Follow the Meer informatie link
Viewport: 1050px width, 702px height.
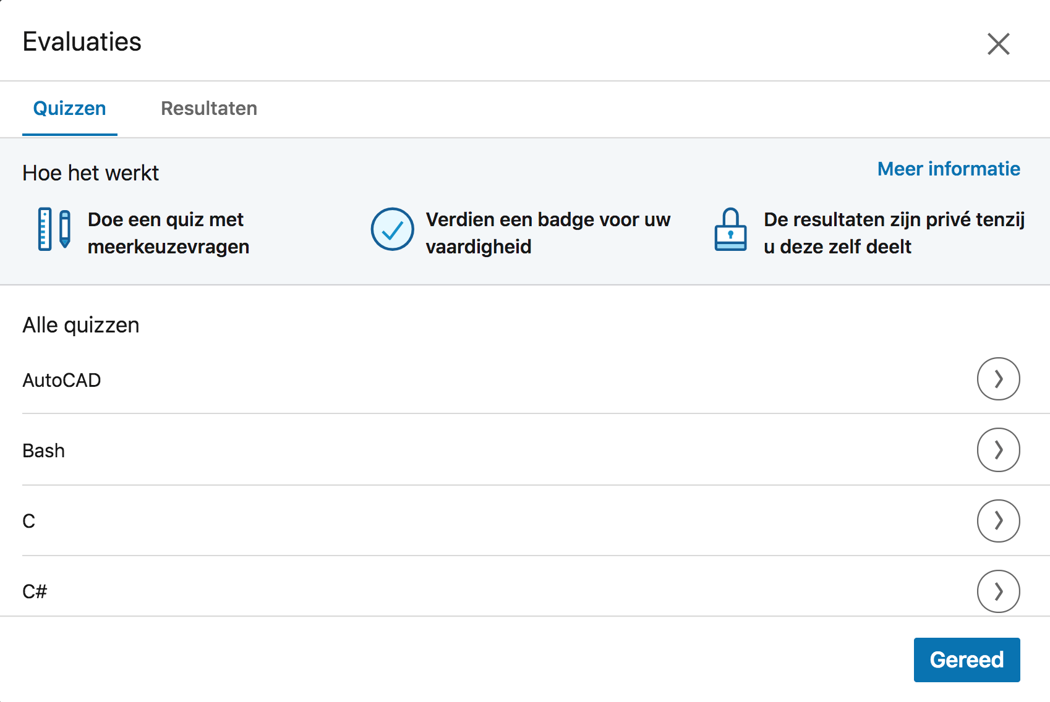pyautogui.click(x=949, y=169)
